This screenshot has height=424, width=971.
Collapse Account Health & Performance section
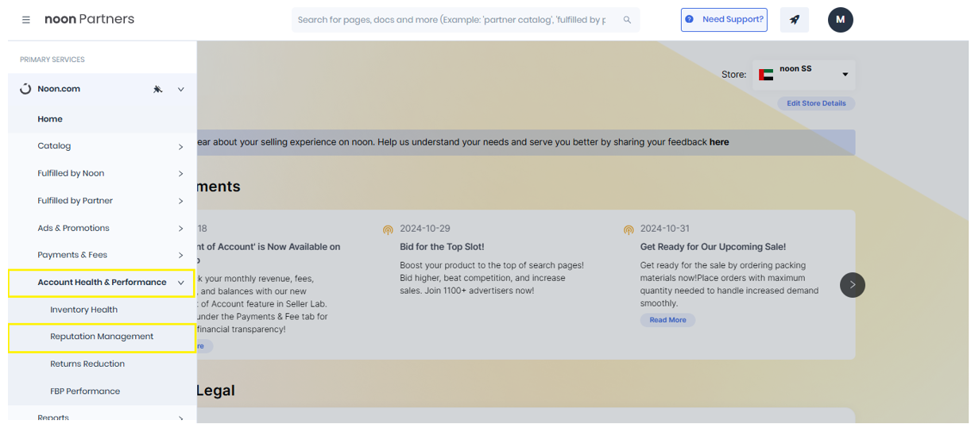click(x=181, y=283)
